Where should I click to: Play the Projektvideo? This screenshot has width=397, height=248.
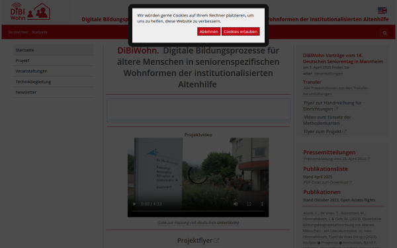(x=134, y=204)
